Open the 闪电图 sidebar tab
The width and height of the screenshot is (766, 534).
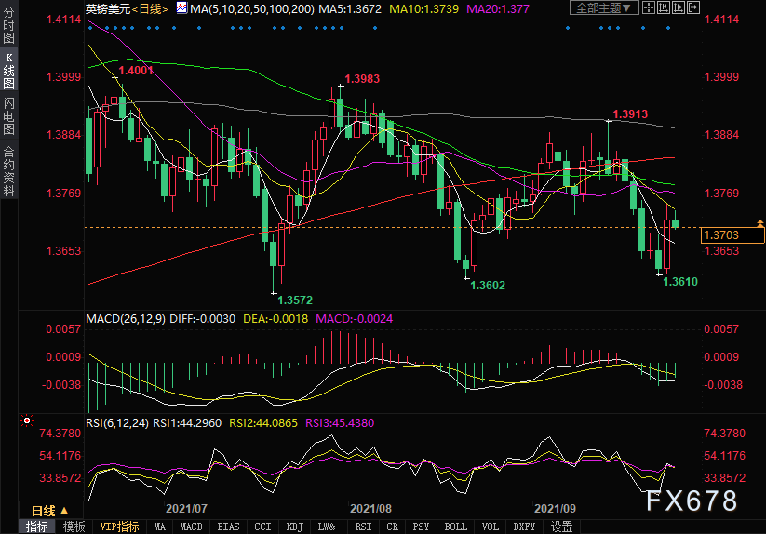click(x=8, y=115)
